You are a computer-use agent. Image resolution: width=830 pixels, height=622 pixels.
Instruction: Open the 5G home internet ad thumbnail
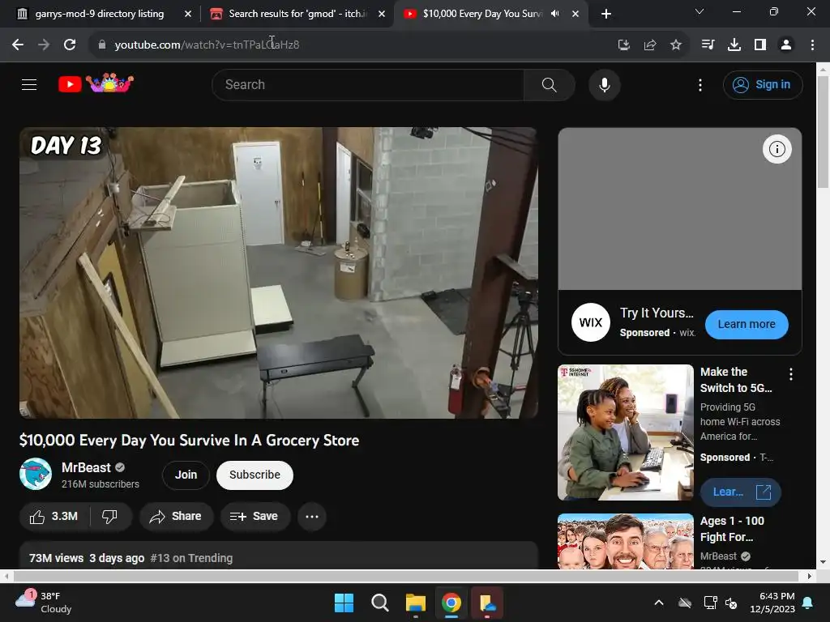(625, 432)
